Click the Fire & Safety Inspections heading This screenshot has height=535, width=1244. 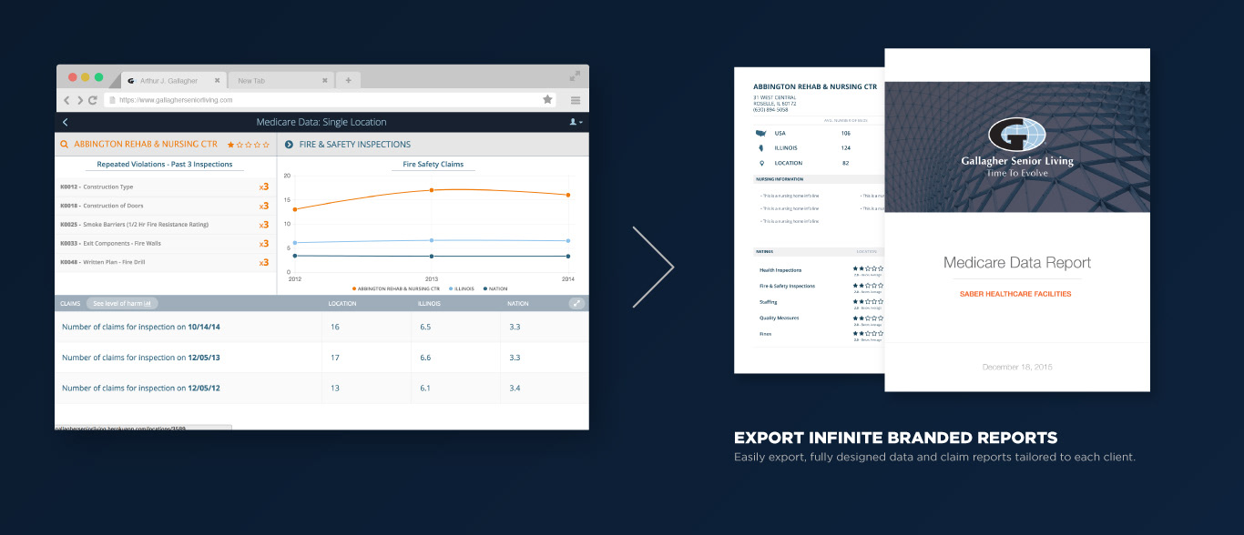[x=355, y=144]
